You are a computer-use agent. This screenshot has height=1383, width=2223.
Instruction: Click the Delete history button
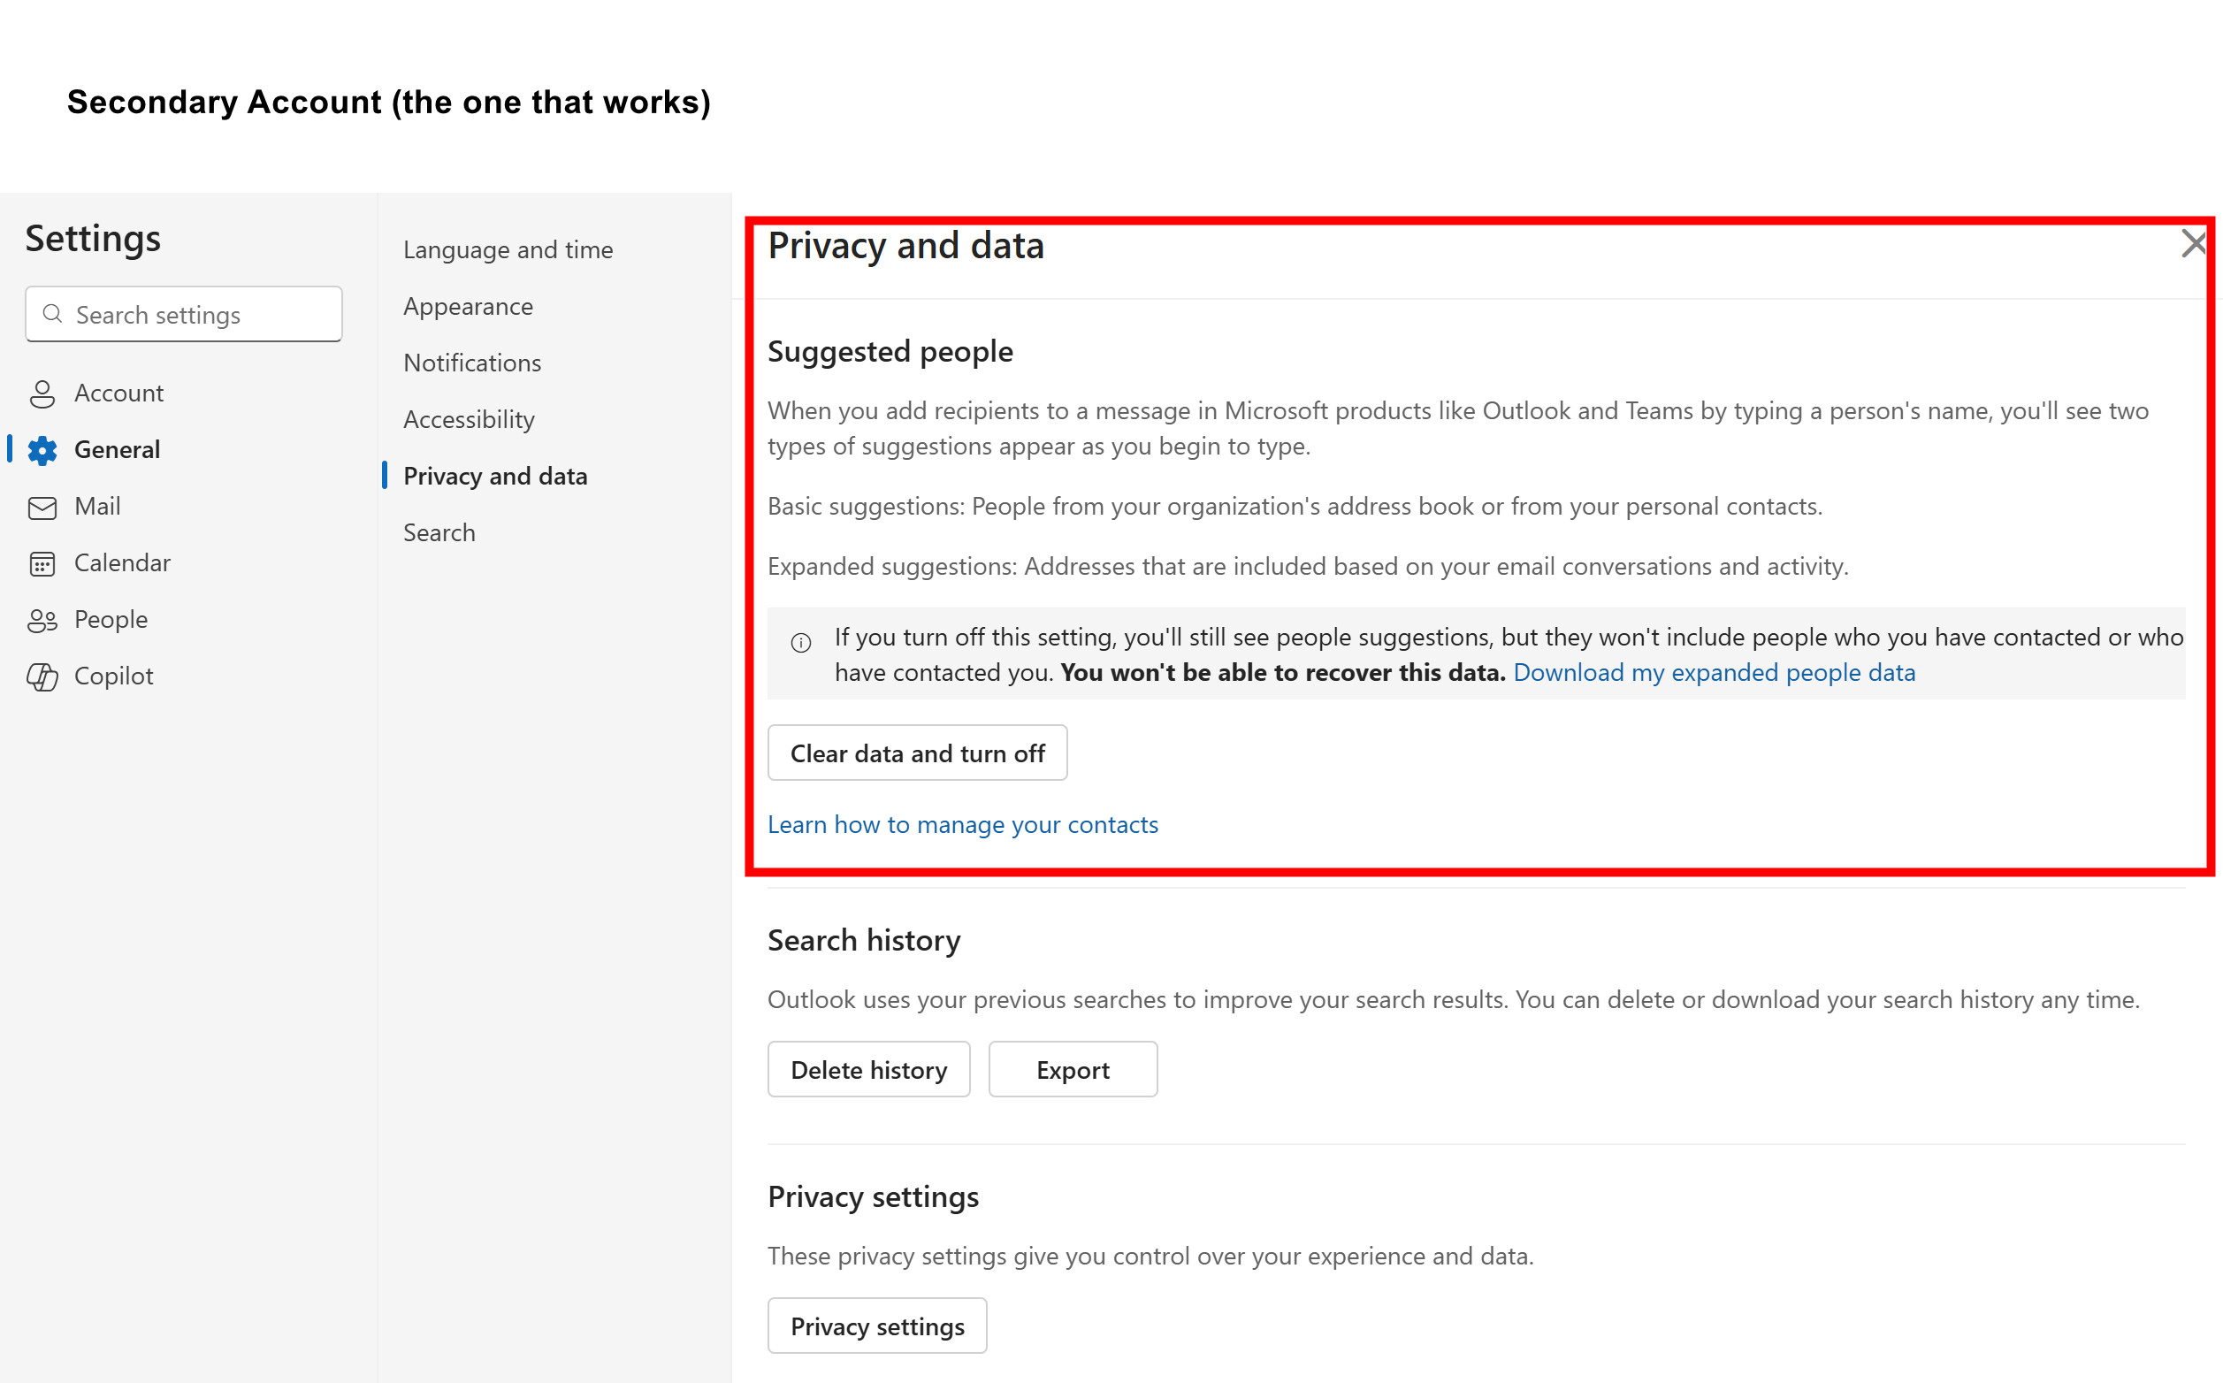(x=868, y=1069)
